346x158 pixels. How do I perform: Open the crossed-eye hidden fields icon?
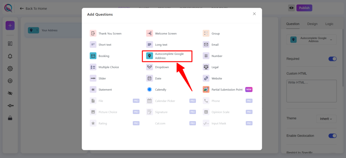pos(10,93)
